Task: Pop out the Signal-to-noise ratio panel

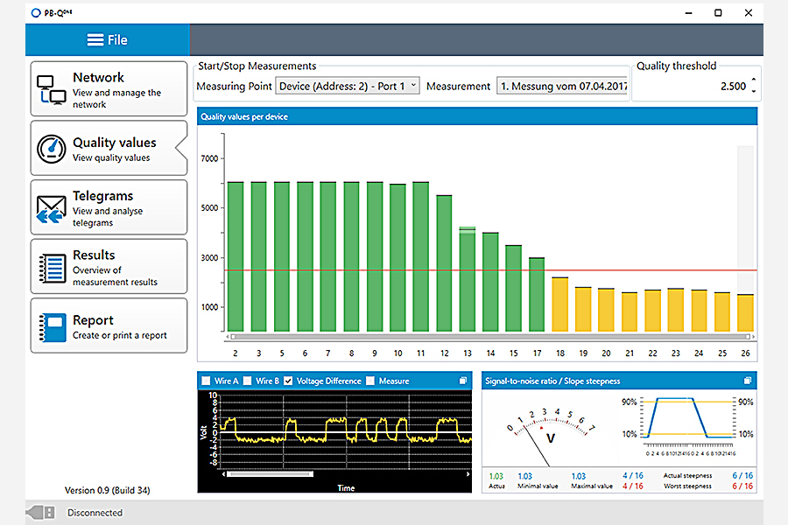Action: click(x=748, y=381)
